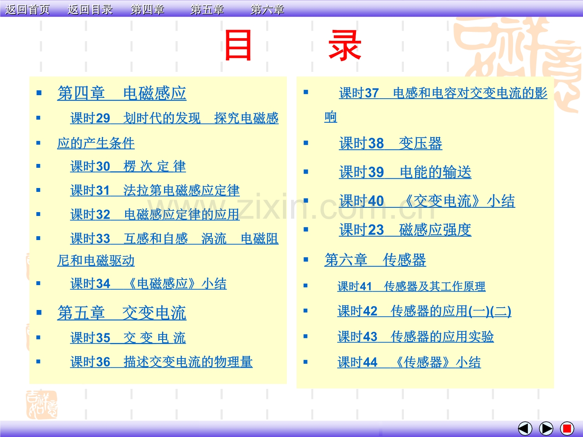Open 课时44 《传感器》小结 link
Viewport: 583px width, 437px height.
[x=409, y=362]
